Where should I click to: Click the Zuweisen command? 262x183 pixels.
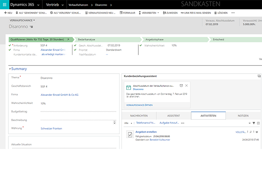[170, 13]
